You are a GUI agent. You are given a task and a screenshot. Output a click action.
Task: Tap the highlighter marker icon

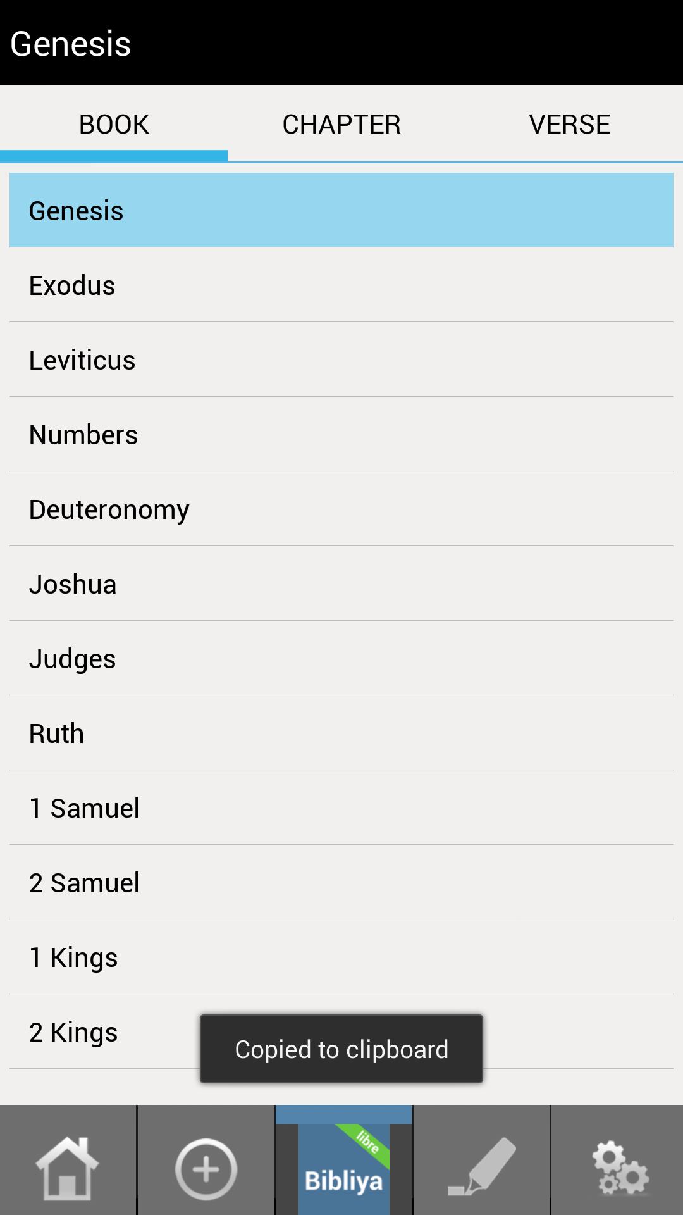pyautogui.click(x=481, y=1168)
